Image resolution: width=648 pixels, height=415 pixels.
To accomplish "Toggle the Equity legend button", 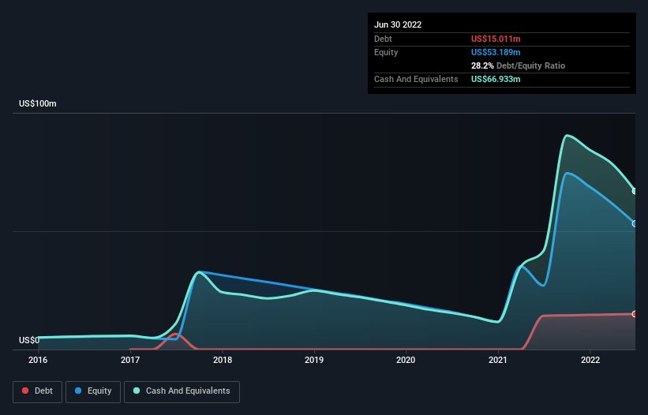I will (93, 391).
